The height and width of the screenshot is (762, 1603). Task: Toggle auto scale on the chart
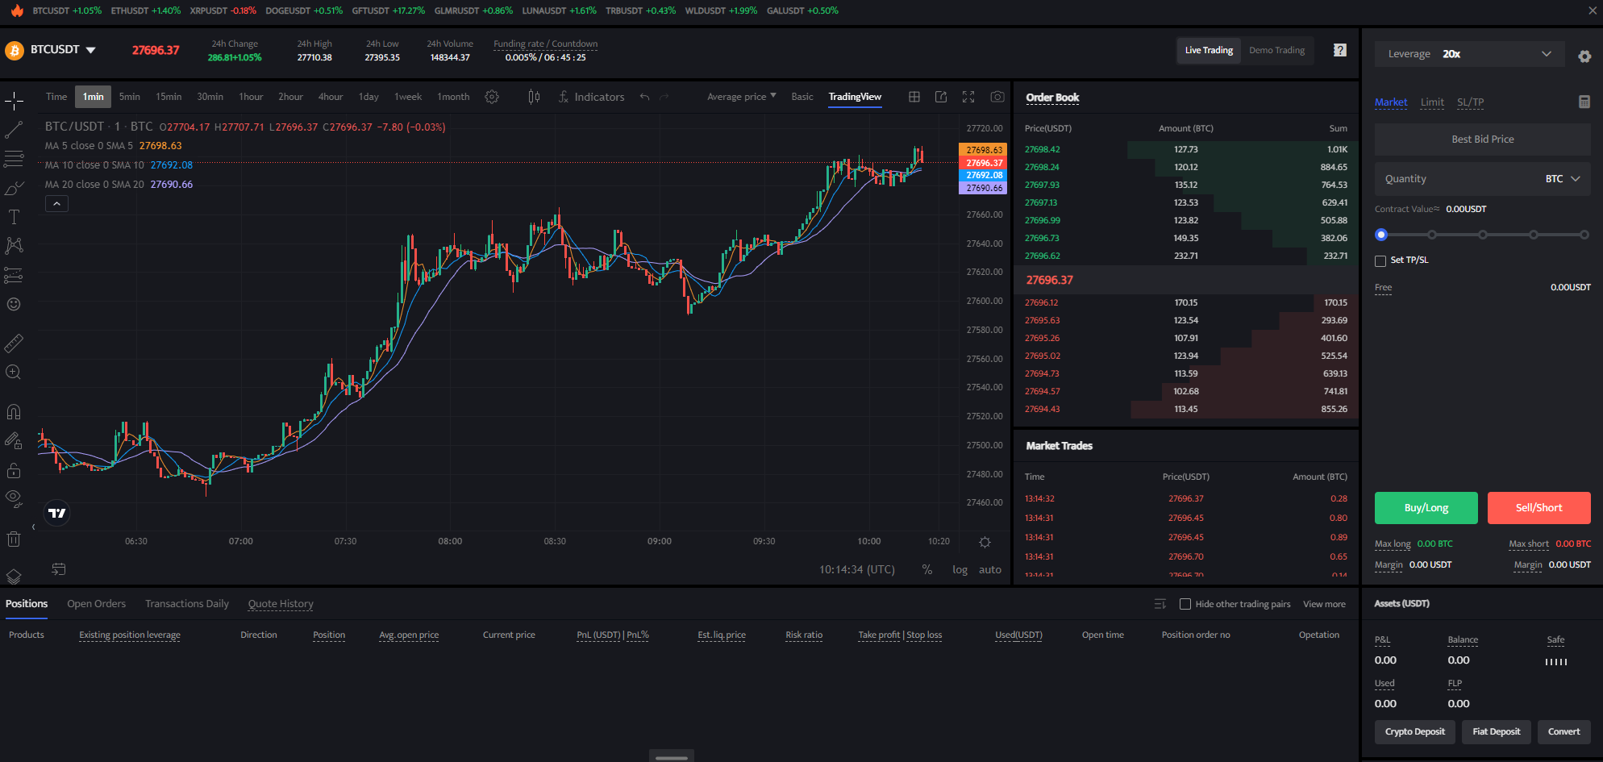point(990,569)
